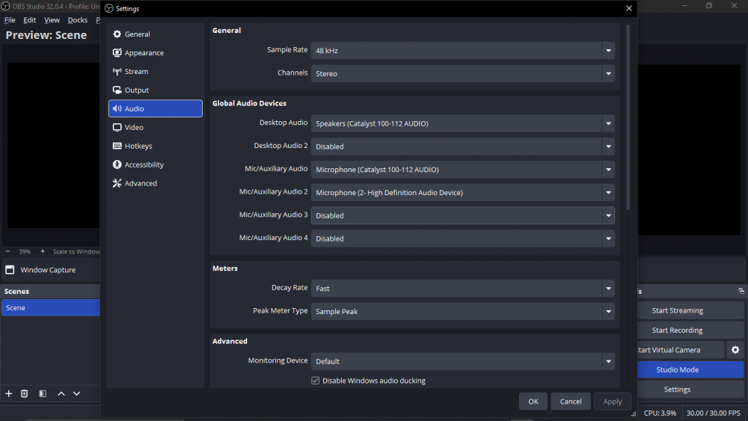The image size is (748, 421).
Task: Open the scene filters icon
Action: 43,393
